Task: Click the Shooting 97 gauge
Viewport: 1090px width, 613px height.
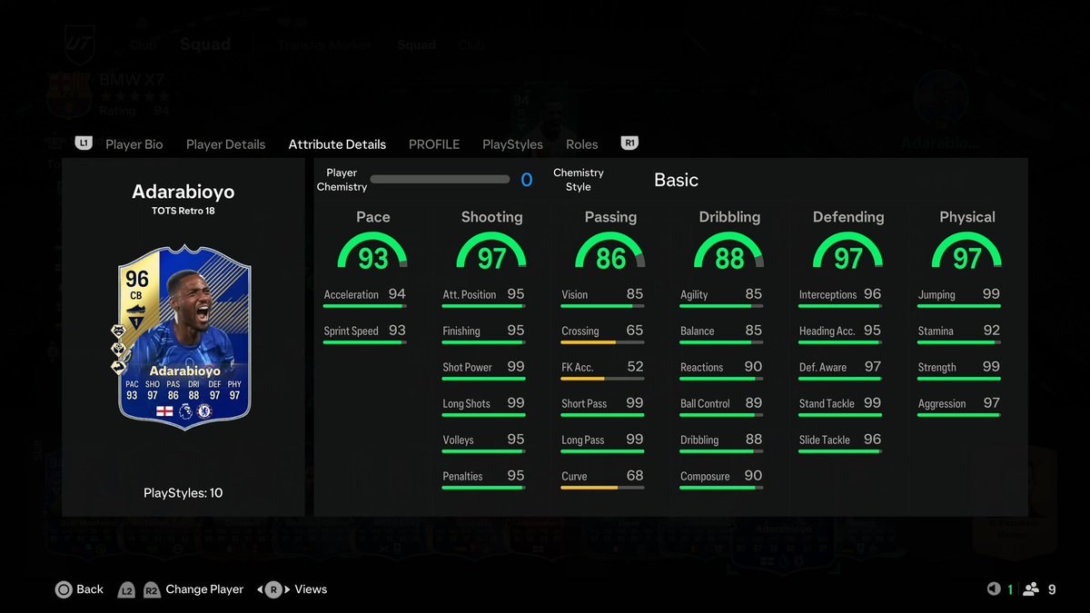Action: [491, 251]
